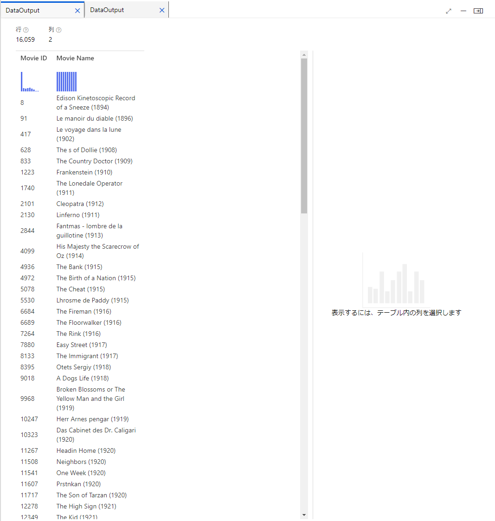Open help icon next to 行
Screen dimensions: 495x521
coord(26,30)
